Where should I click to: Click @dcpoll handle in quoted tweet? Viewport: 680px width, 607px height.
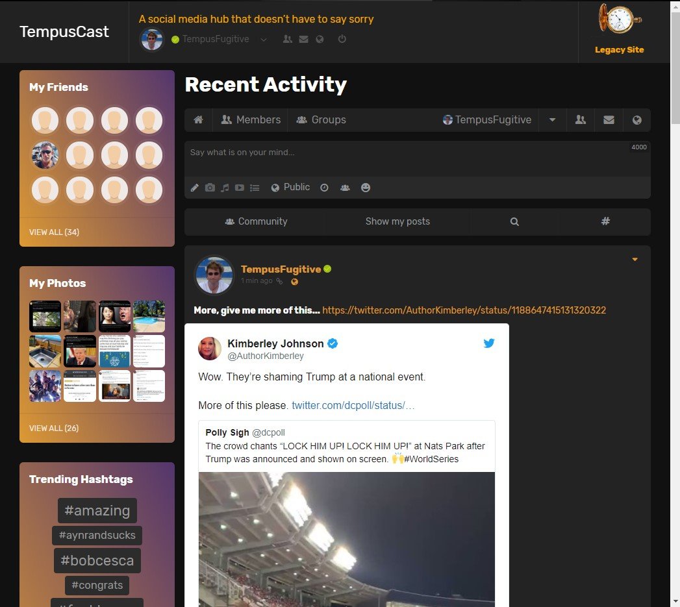point(268,432)
